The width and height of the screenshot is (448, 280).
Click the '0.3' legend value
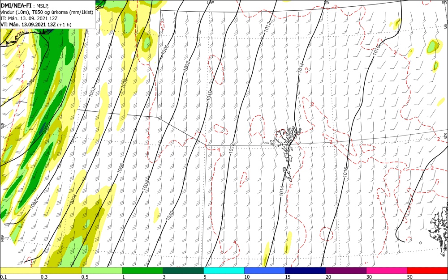pyautogui.click(x=44, y=277)
